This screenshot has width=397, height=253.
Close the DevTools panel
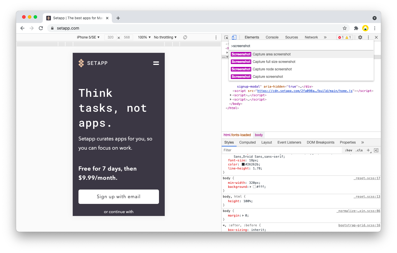(x=376, y=37)
